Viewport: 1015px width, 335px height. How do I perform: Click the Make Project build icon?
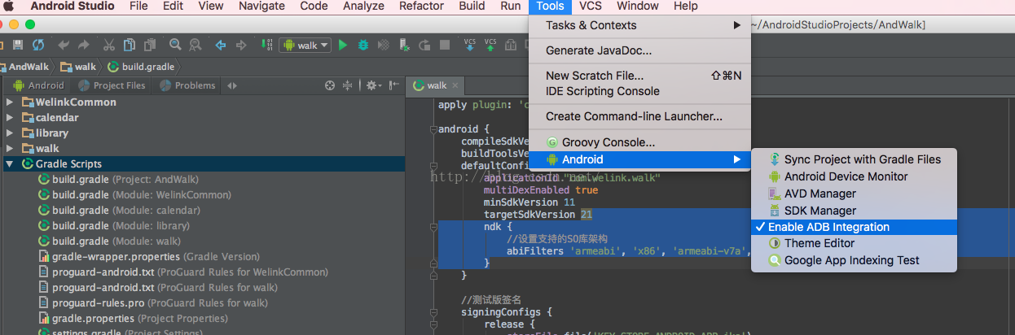pyautogui.click(x=267, y=46)
